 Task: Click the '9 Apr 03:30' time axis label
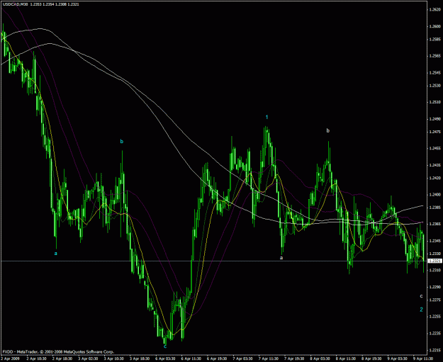click(x=398, y=358)
